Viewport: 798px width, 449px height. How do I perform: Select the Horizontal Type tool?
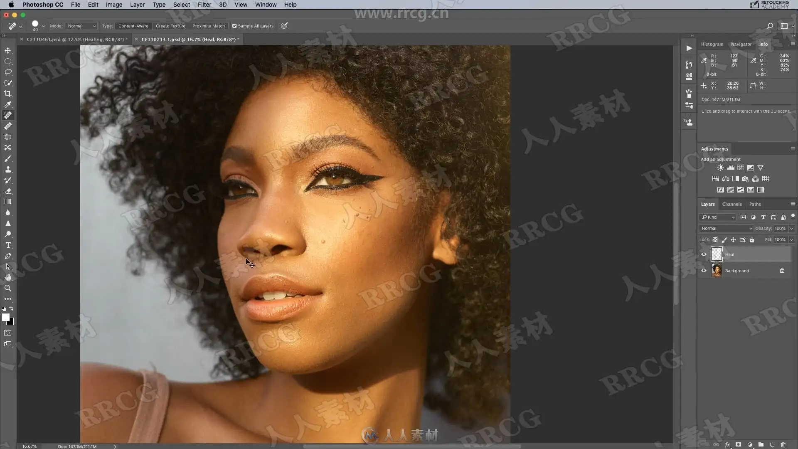pos(8,245)
